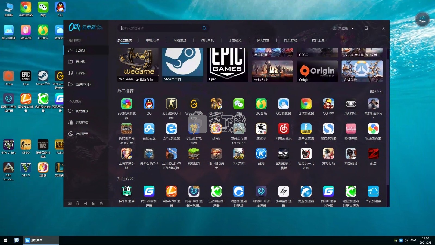The image size is (435, 245).
Task: Open 游戏存档 in the sidebar
Action: click(86, 122)
